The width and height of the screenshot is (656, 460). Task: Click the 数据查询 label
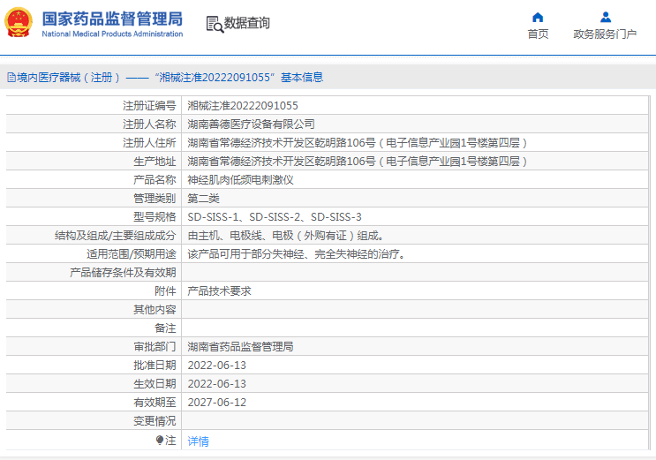[x=247, y=23]
